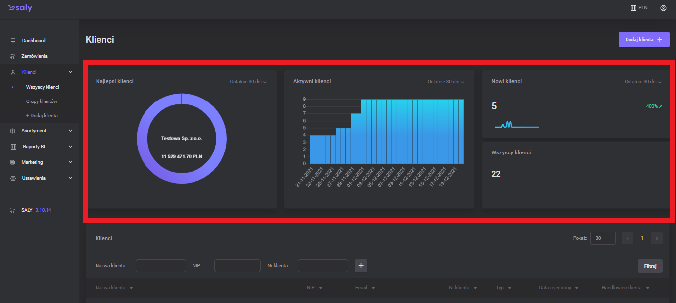Click the Nazwa klienta input field

[x=160, y=266]
